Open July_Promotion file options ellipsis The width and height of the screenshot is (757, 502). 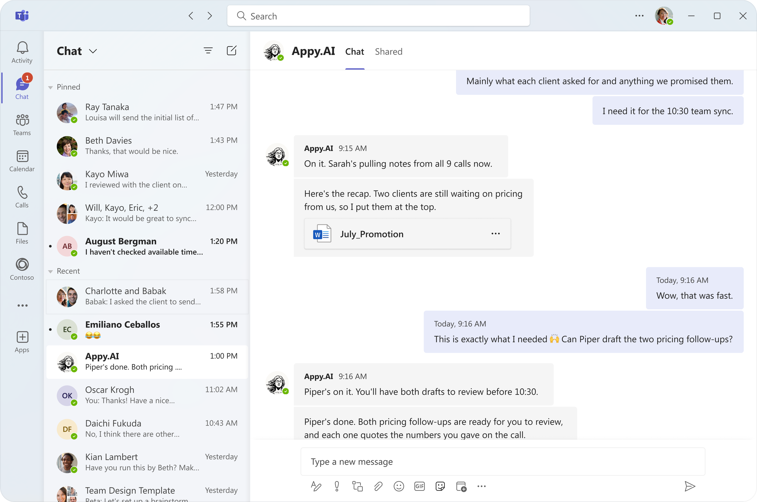tap(495, 234)
